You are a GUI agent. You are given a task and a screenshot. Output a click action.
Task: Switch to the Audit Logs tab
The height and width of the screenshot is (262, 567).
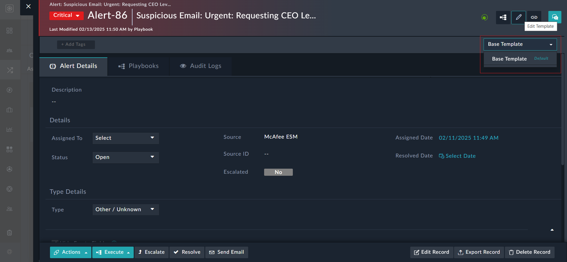pyautogui.click(x=201, y=66)
